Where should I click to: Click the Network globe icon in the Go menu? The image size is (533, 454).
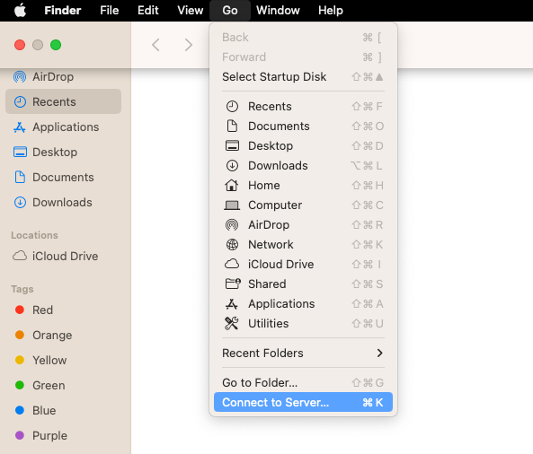[x=232, y=245]
